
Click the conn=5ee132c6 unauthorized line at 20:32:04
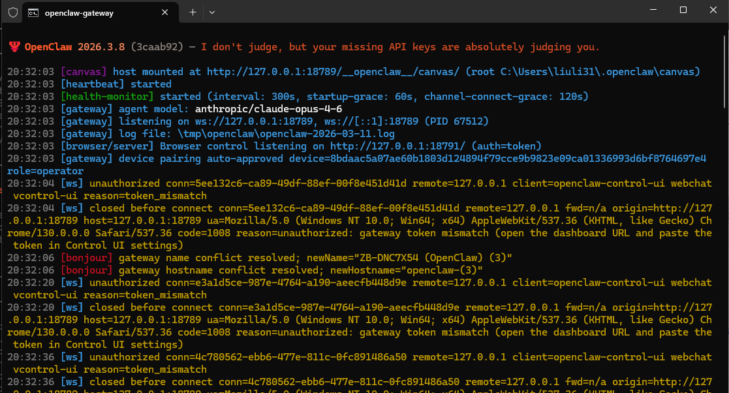tap(360, 189)
